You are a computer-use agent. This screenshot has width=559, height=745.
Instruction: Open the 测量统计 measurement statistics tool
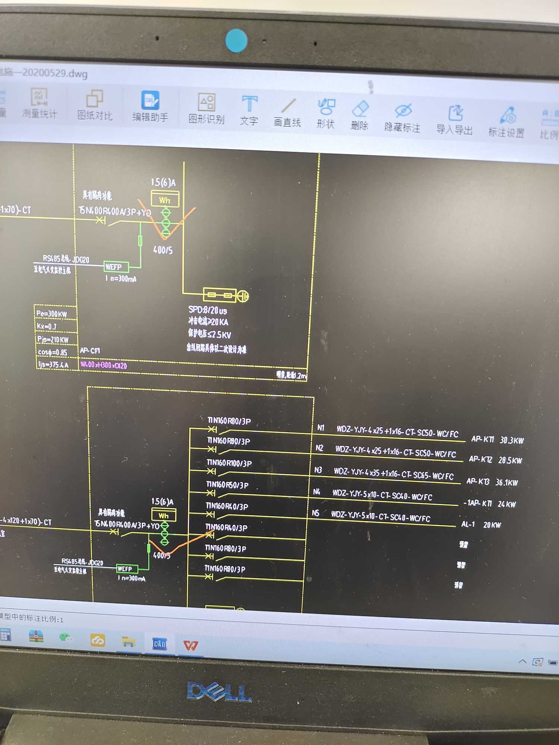[39, 103]
